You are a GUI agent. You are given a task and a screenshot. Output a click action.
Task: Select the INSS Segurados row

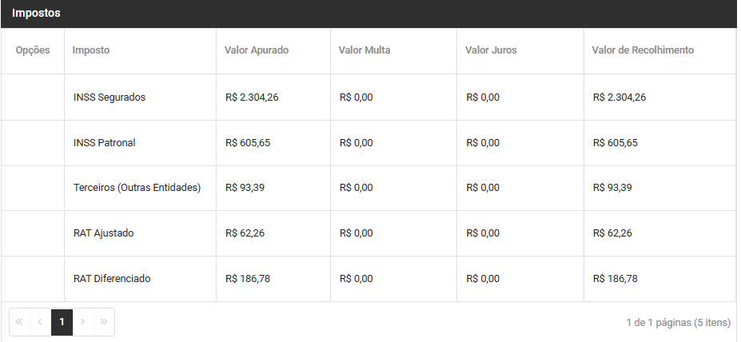tap(110, 97)
